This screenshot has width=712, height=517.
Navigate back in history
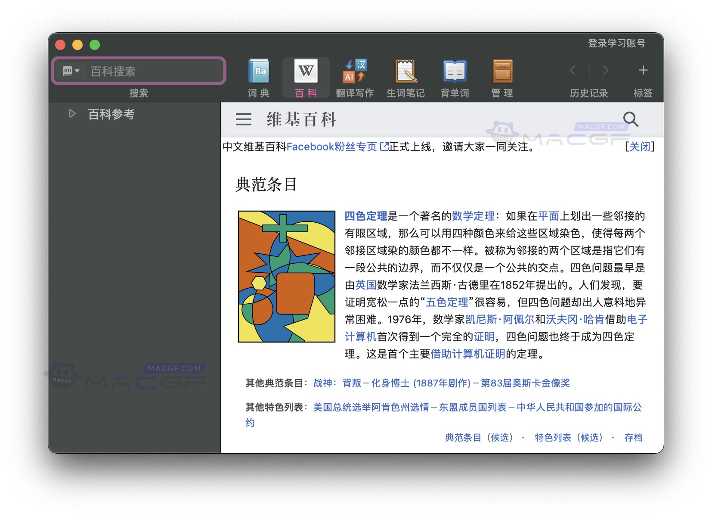click(x=573, y=70)
